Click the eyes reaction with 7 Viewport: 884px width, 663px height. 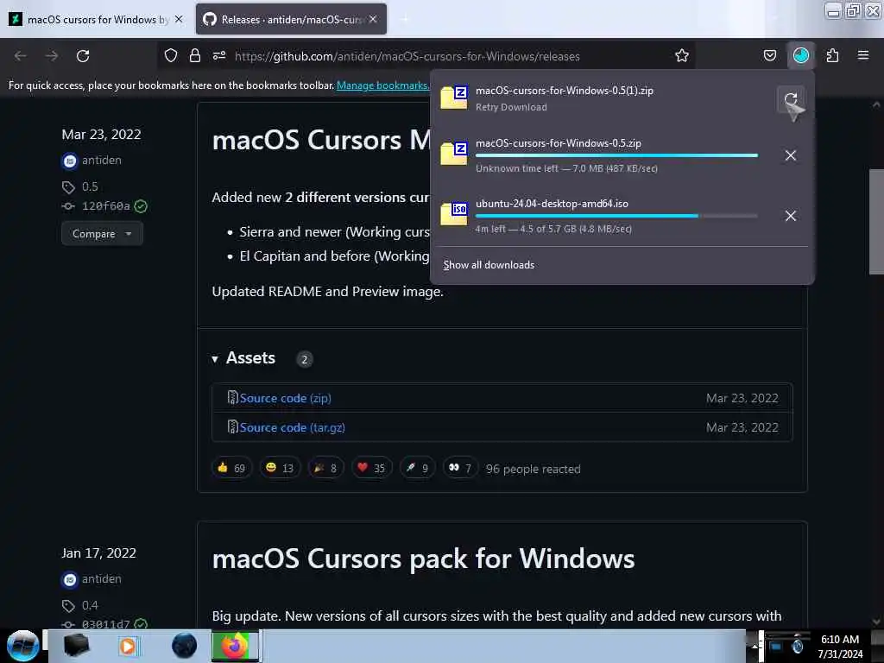click(x=460, y=468)
